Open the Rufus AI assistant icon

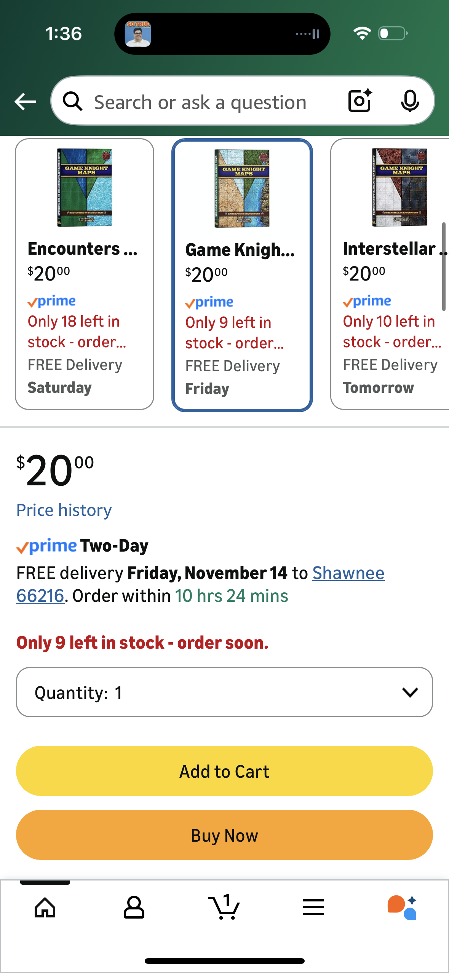tap(403, 908)
